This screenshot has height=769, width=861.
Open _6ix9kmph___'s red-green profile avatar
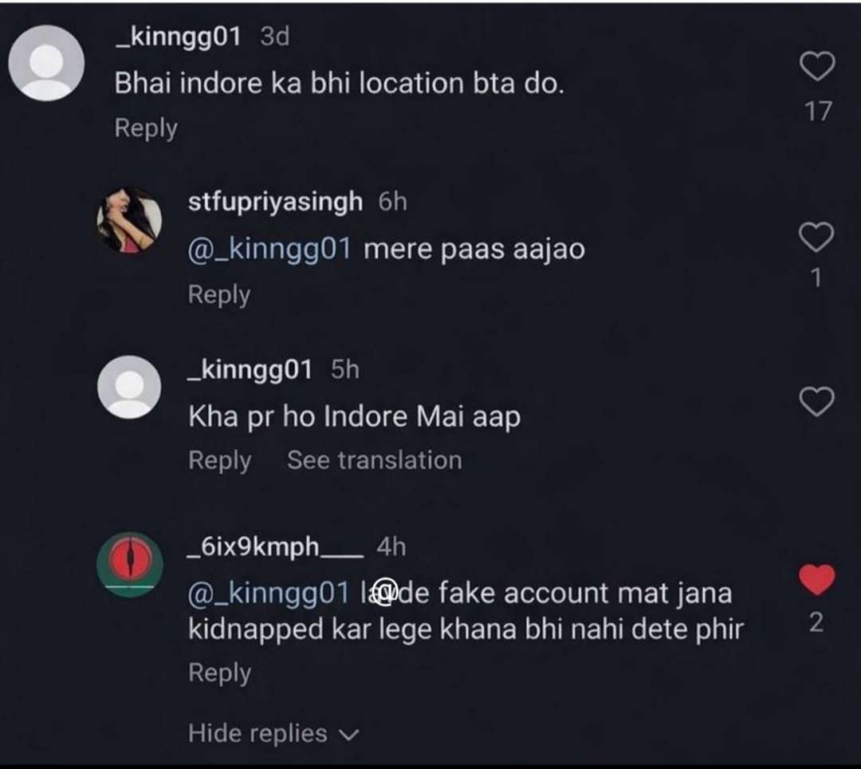click(129, 565)
